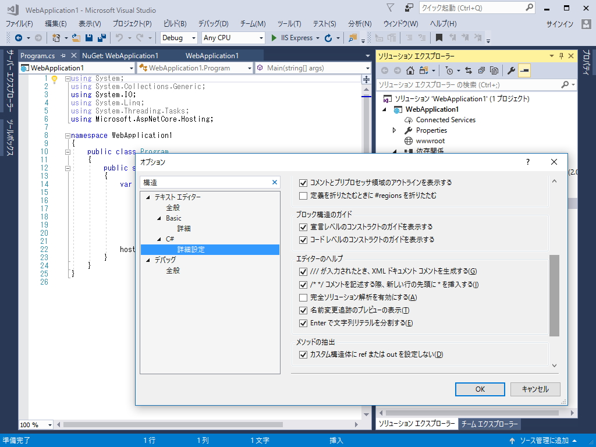Check 定義を折りたたむときに #regions を折りたたむ

tap(303, 195)
